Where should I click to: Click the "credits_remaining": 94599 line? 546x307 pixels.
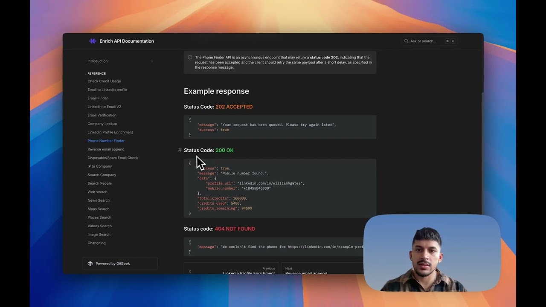(x=225, y=209)
